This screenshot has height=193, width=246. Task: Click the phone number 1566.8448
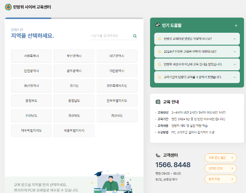coord(173,165)
